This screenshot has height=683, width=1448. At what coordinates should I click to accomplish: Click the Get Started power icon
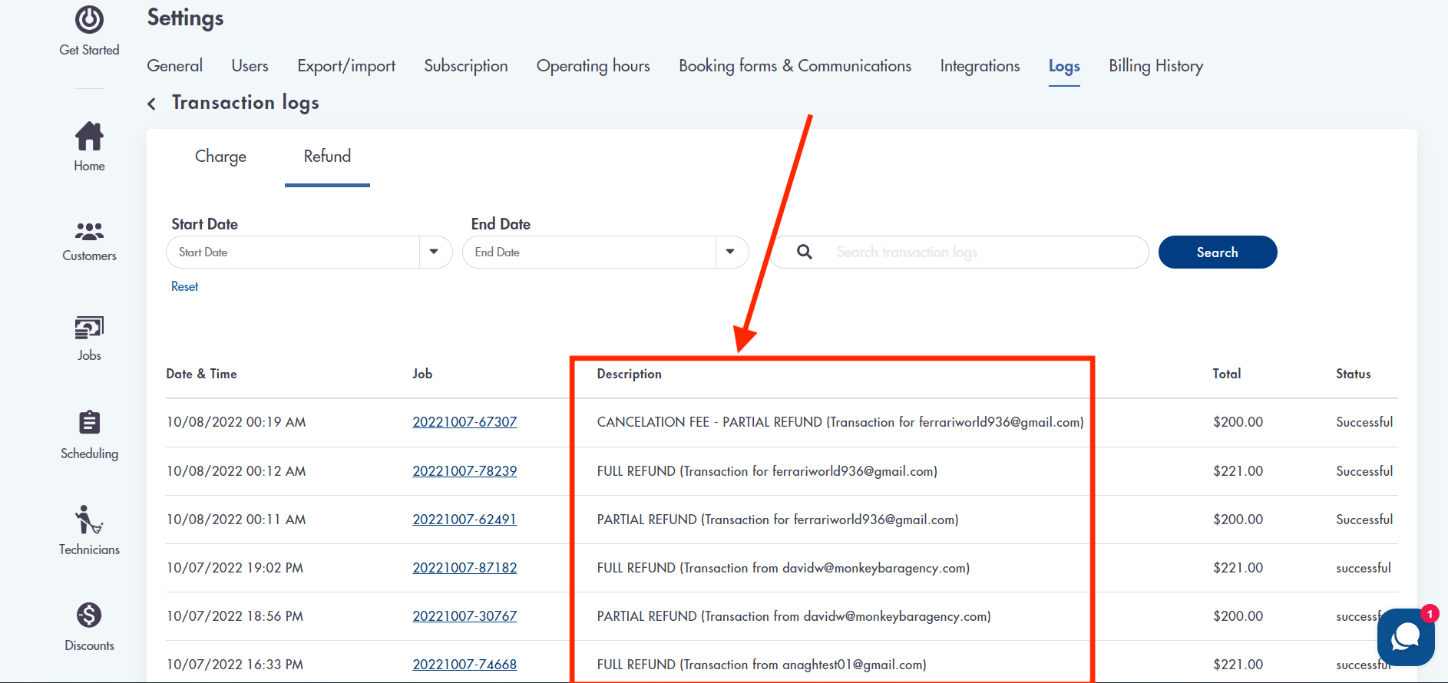(89, 20)
